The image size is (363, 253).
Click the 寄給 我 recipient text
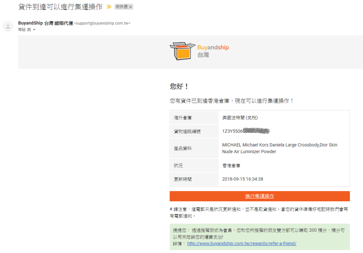click(24, 30)
